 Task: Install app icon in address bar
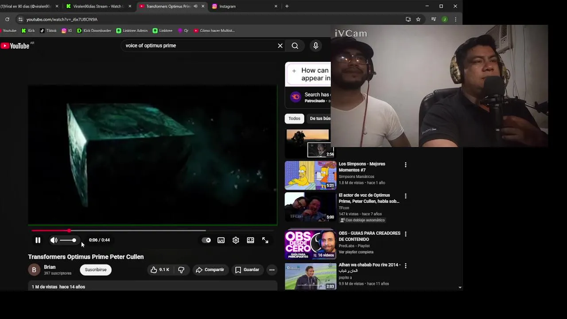408,19
